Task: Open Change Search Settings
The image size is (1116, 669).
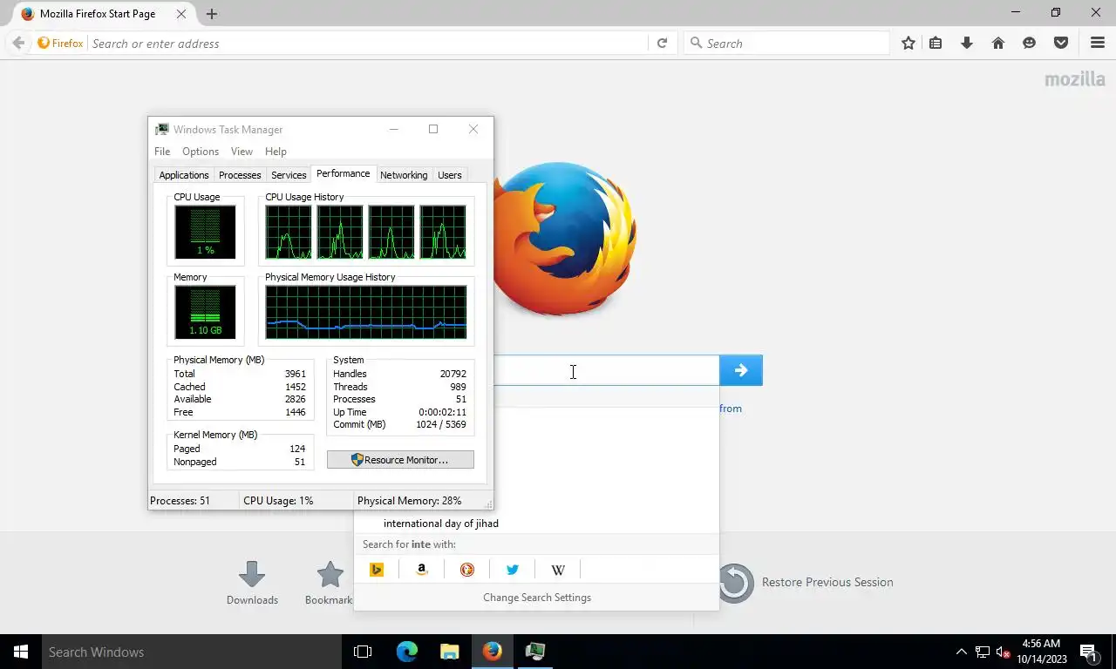Action: coord(537,598)
